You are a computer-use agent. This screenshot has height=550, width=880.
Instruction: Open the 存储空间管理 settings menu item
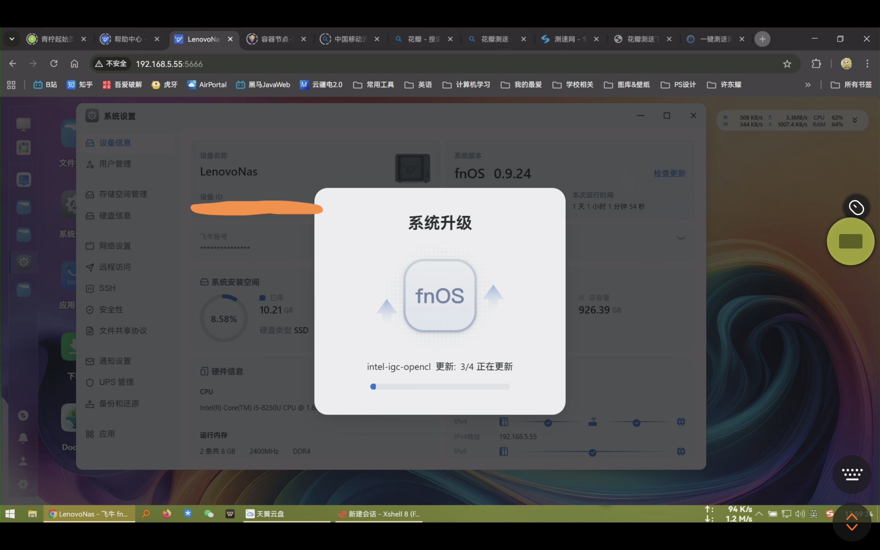122,194
